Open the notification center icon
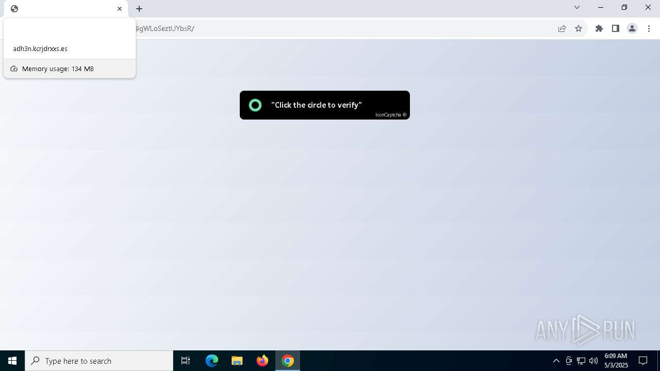The image size is (660, 371). click(x=643, y=361)
